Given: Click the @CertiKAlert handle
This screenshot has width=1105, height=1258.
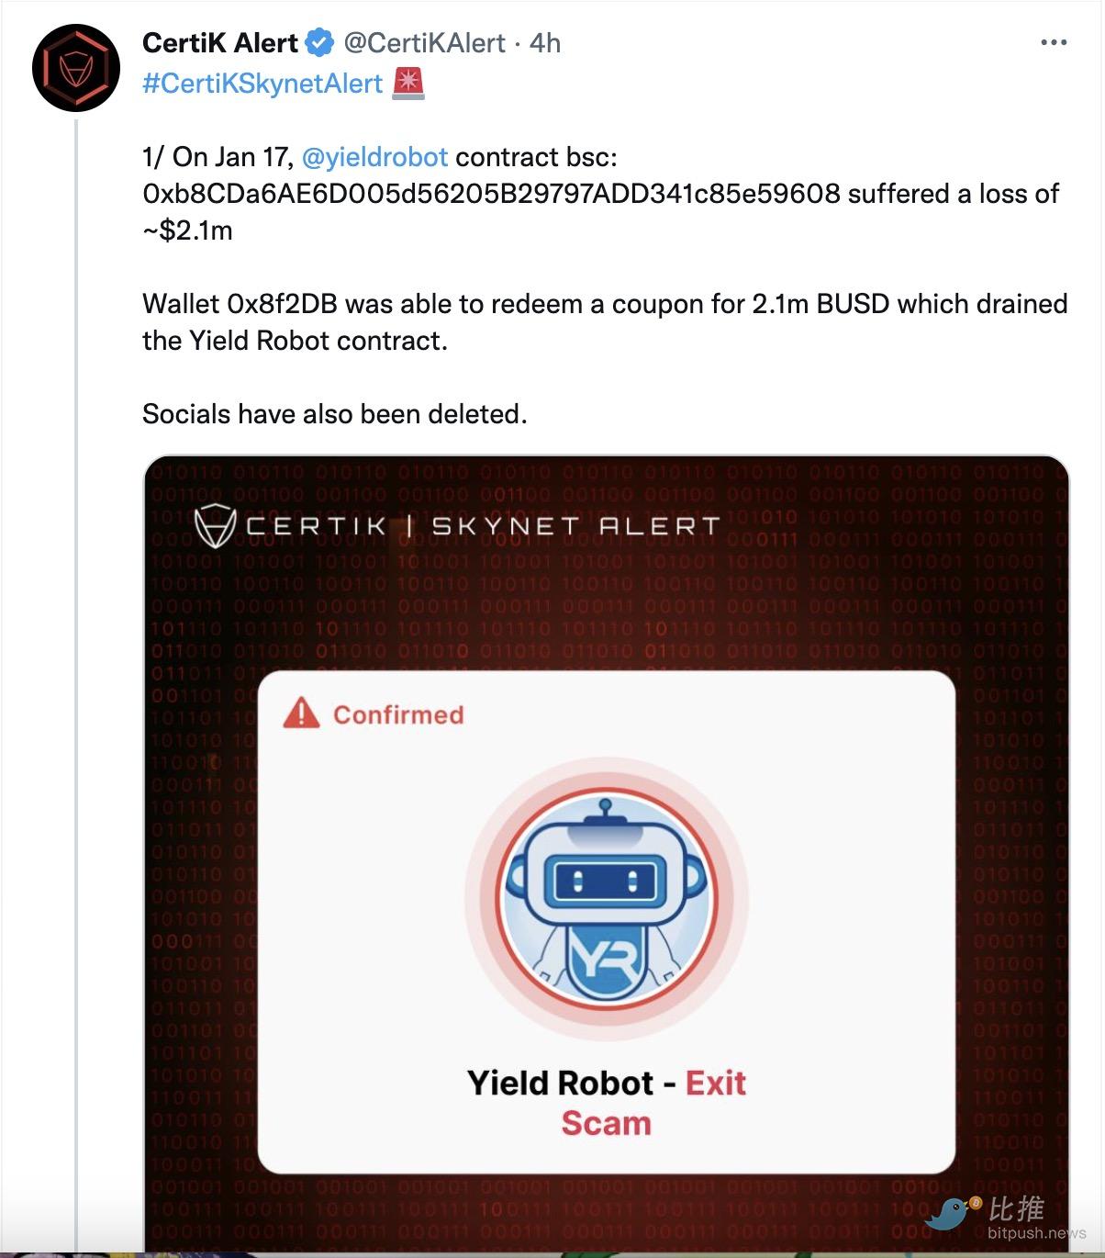Looking at the screenshot, I should 424,43.
